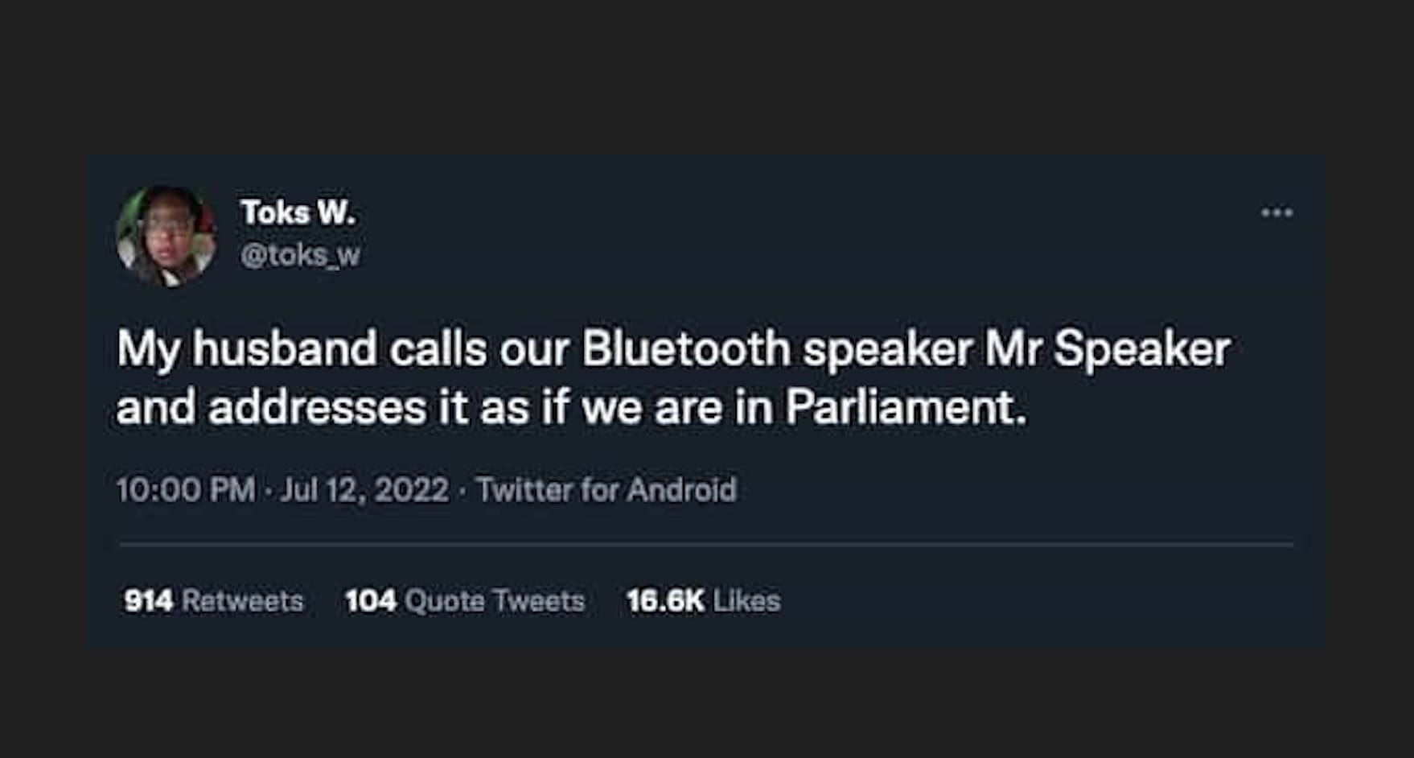This screenshot has height=758, width=1414.
Task: Open the Toks W. display name link
Action: pos(298,213)
